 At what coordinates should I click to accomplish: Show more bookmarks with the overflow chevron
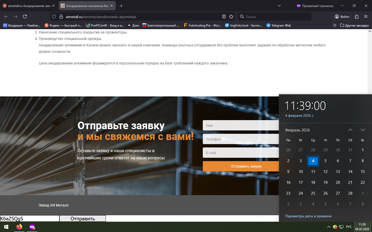click(x=335, y=25)
